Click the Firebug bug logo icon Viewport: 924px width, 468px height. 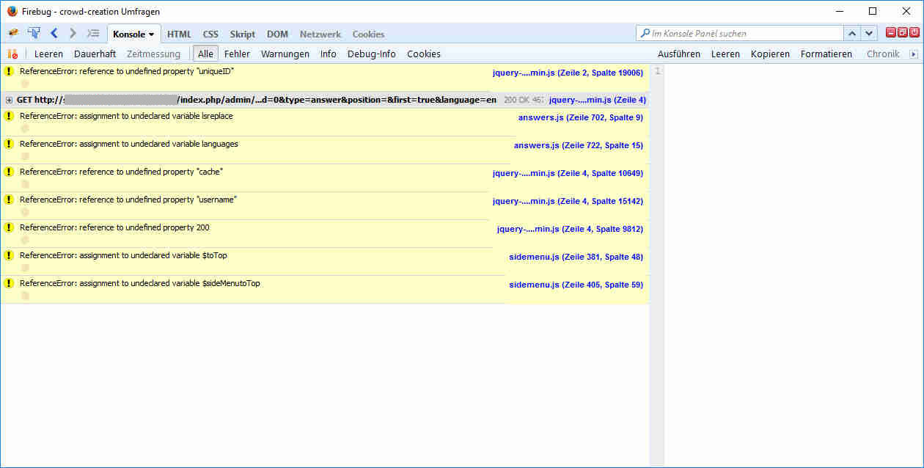point(12,33)
